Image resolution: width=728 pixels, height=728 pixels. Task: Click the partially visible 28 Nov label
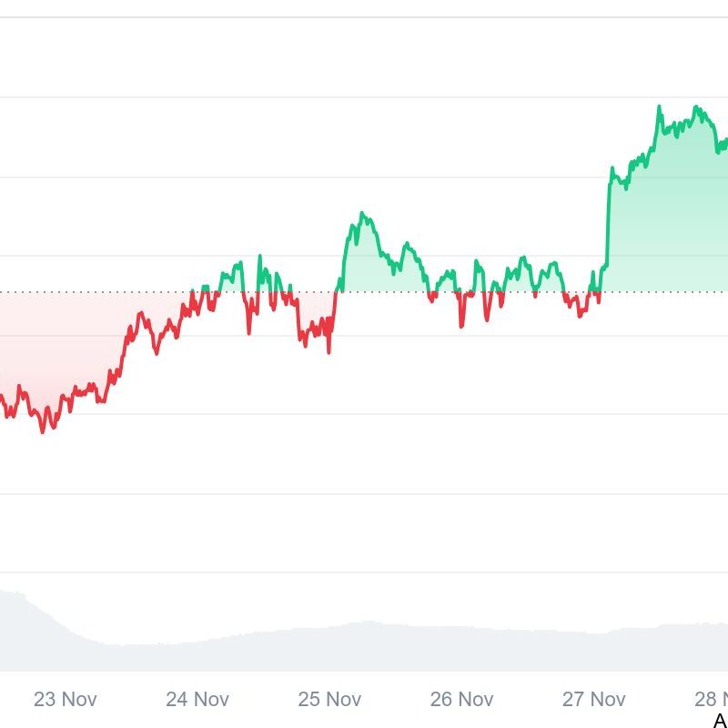point(711,699)
